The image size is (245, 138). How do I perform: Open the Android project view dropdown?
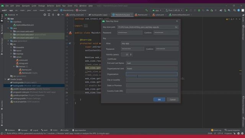pyautogui.click(x=11, y=15)
